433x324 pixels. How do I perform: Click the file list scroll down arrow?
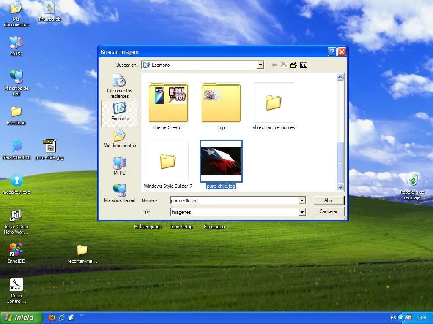click(340, 187)
